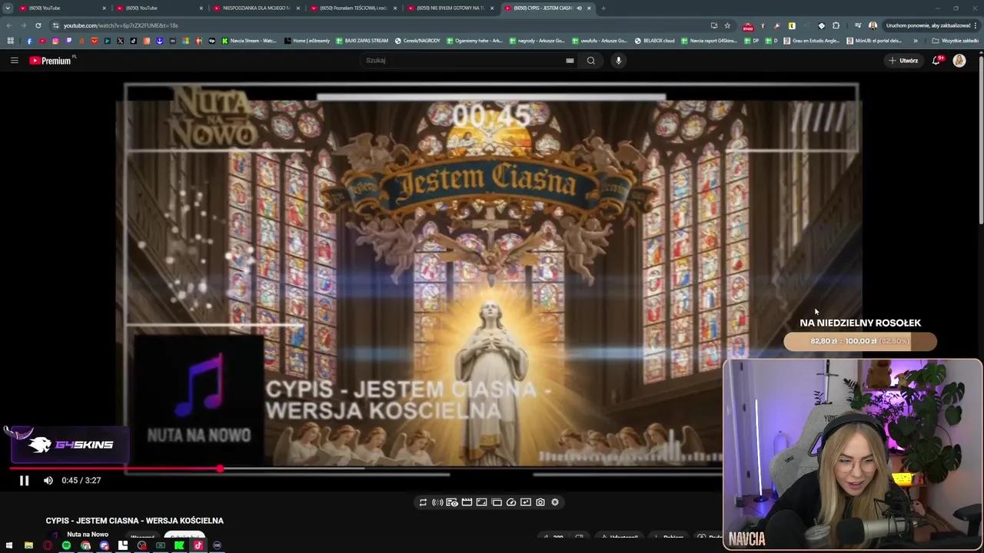984x553 pixels.
Task: Go to YouTube Premium home logo
Action: tap(51, 60)
